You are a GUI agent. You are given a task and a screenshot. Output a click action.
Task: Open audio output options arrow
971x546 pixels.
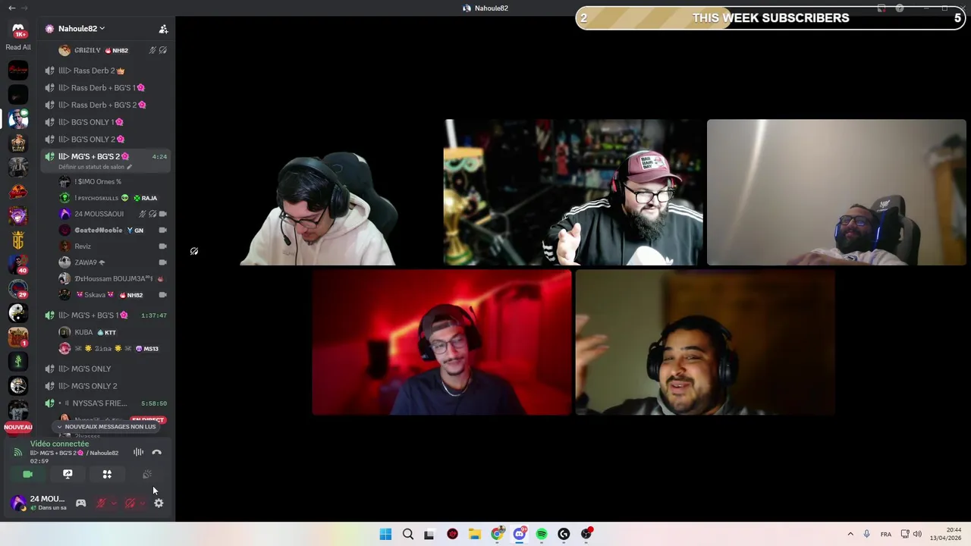click(142, 504)
